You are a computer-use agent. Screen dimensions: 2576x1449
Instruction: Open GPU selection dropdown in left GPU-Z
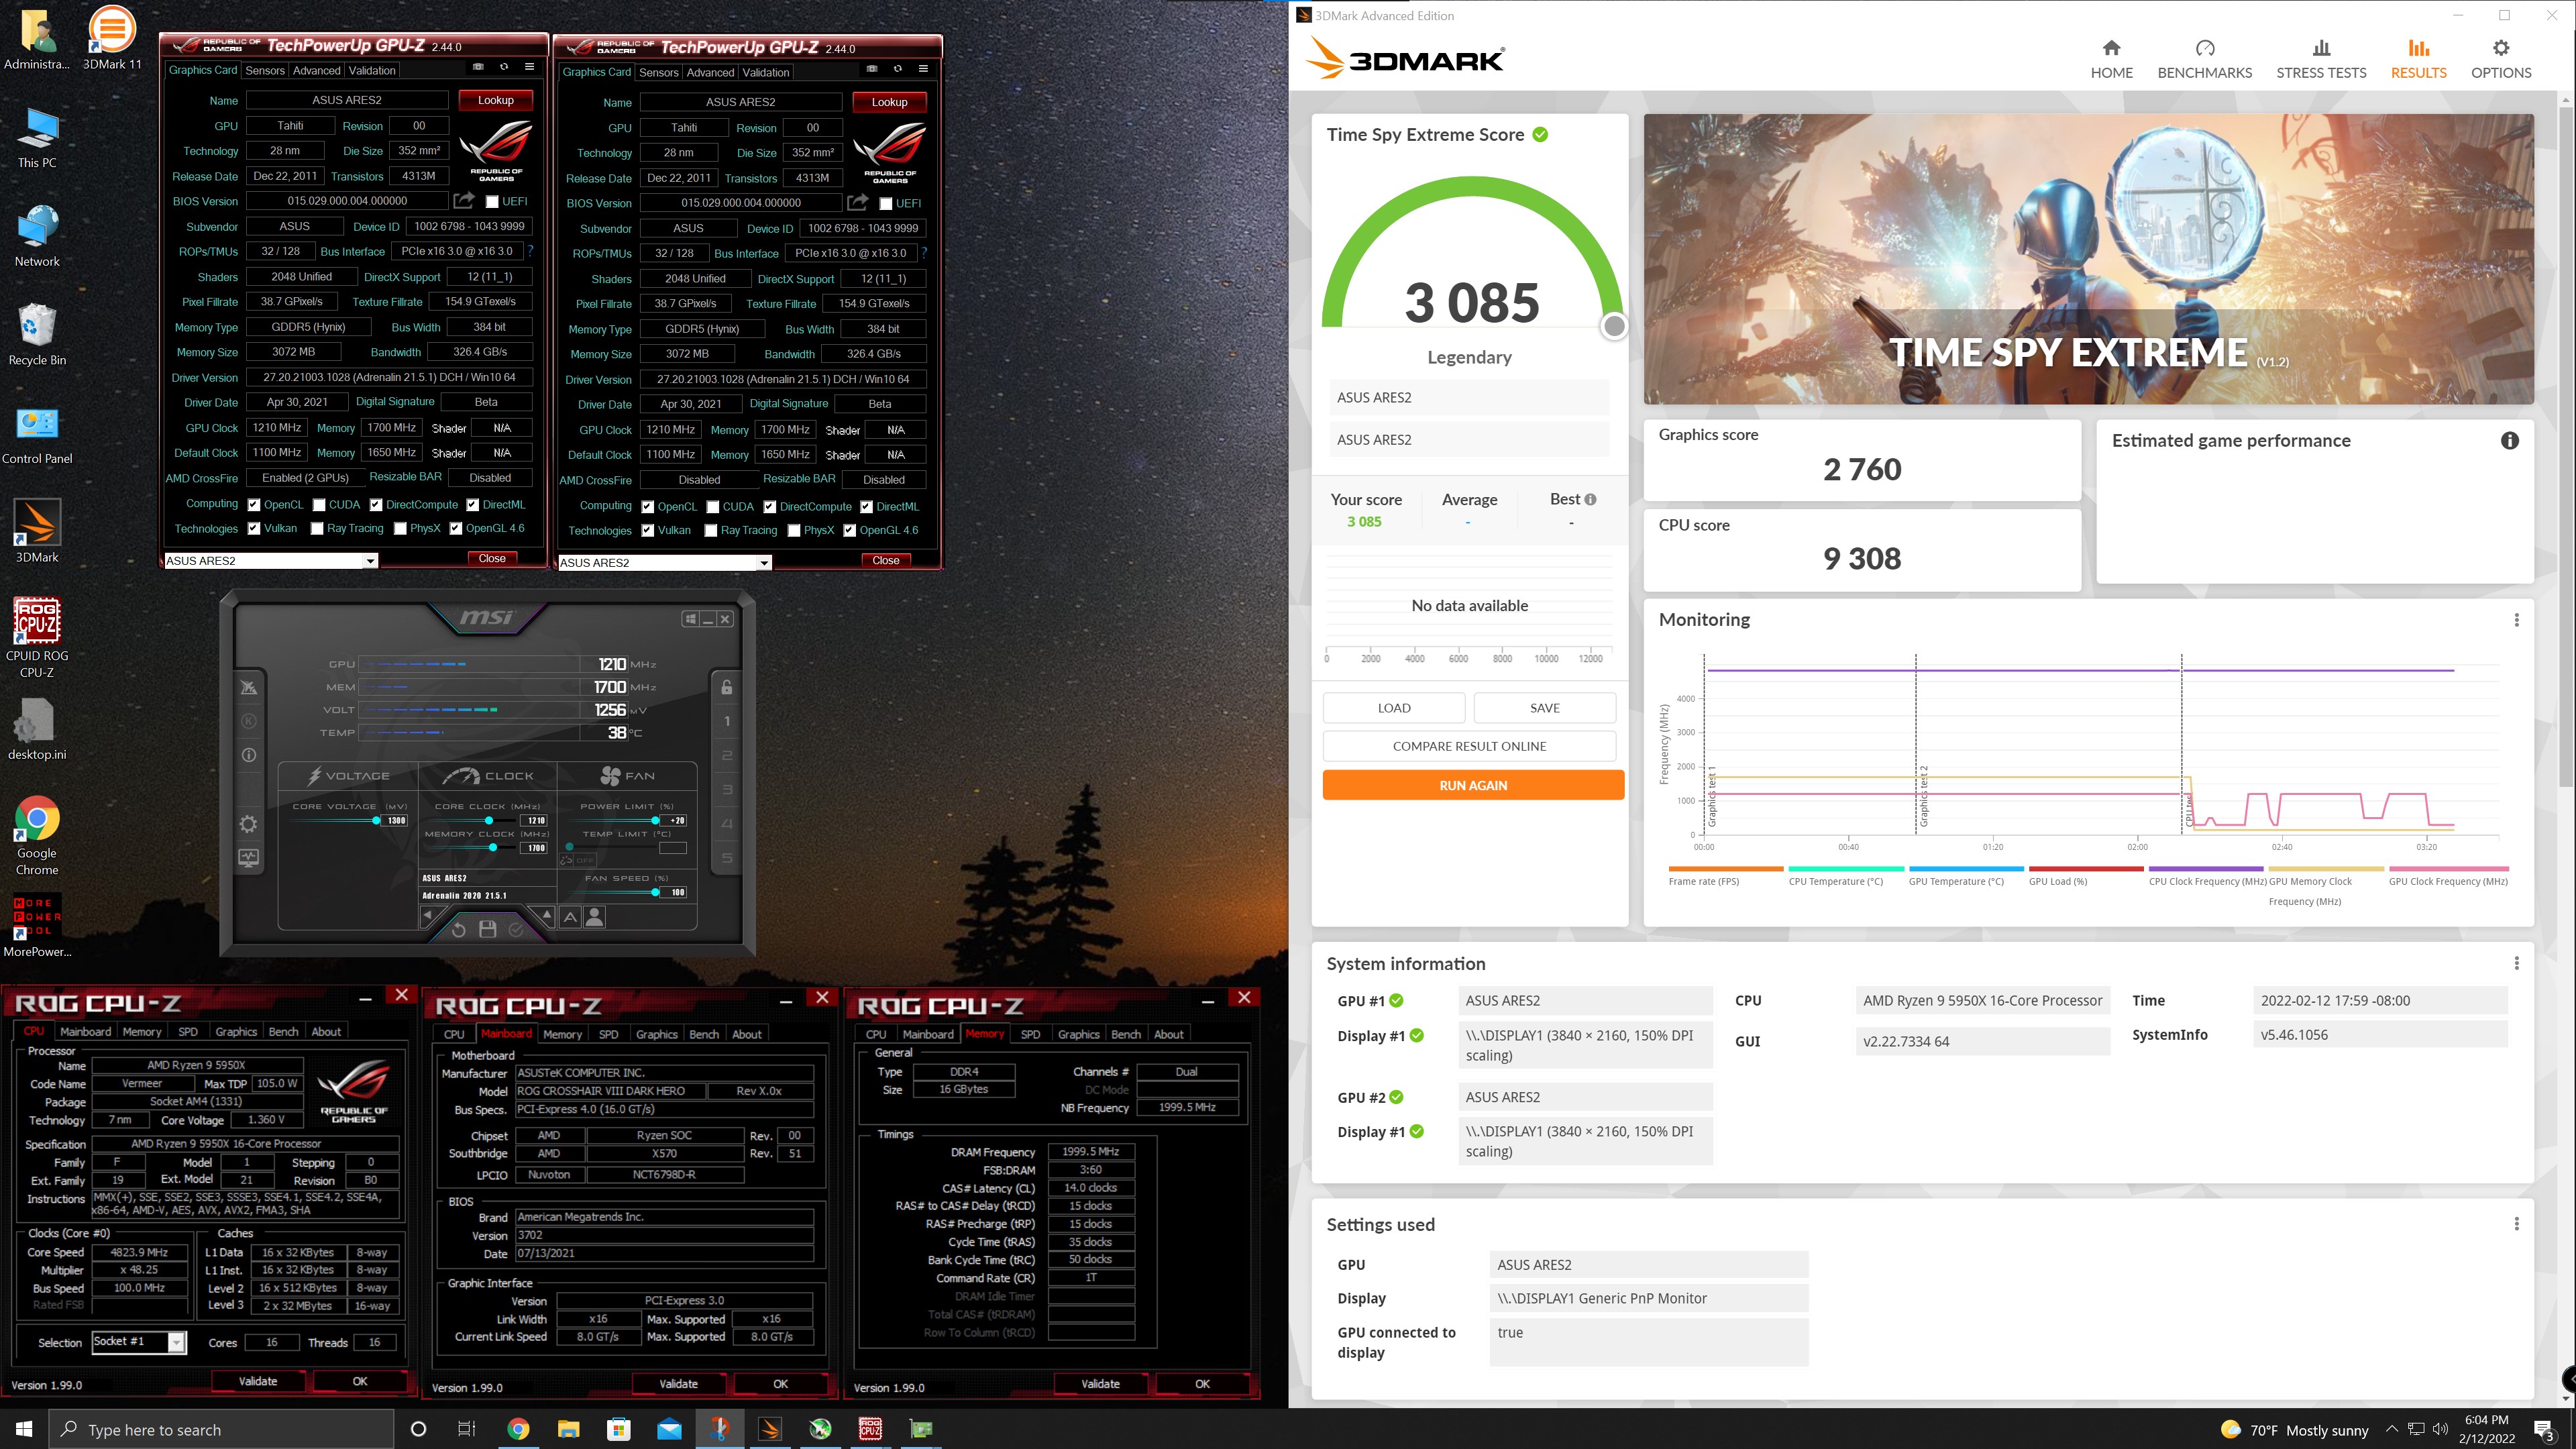[370, 561]
